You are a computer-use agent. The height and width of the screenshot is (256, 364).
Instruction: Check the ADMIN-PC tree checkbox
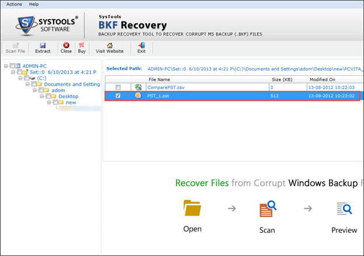(x=12, y=66)
